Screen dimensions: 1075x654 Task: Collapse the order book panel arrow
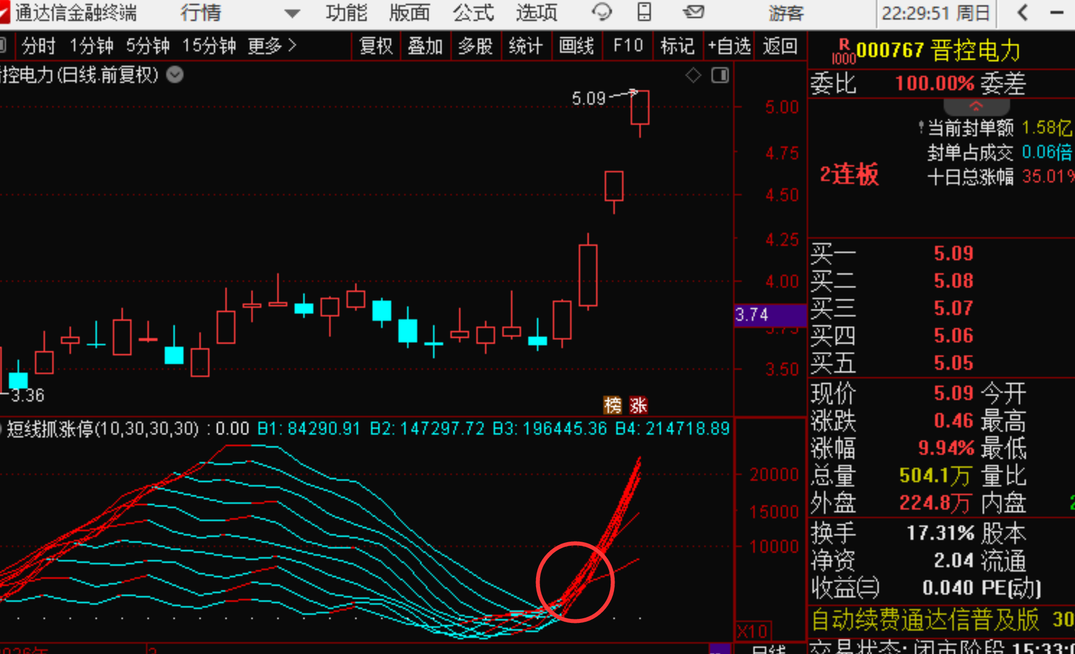click(976, 106)
